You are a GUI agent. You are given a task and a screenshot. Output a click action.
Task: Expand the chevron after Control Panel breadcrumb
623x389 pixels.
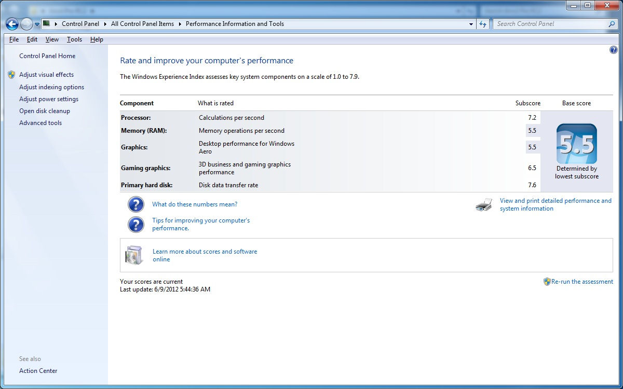[x=105, y=24]
